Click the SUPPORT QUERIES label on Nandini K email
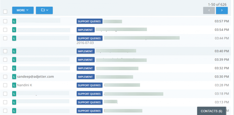This screenshot has width=234, height=115. [x=90, y=85]
